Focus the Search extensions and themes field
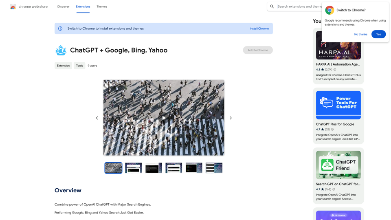Screen dimensions: 391x220 tap(299, 7)
